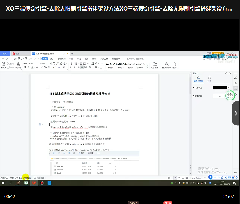Click the bullet list icon
Viewport: 240px width, 204px height.
click(x=71, y=63)
